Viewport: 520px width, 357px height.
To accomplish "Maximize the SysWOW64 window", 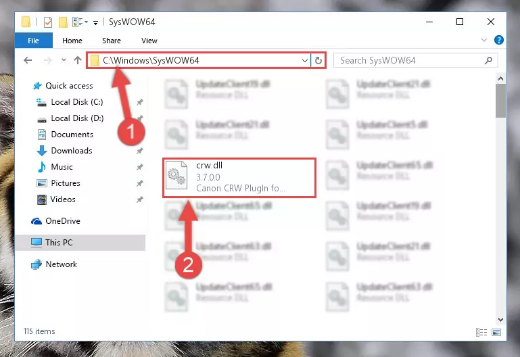I will [460, 22].
